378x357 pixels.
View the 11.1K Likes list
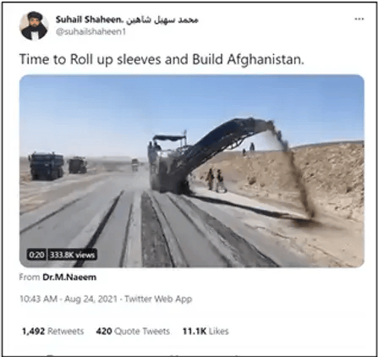pos(205,331)
